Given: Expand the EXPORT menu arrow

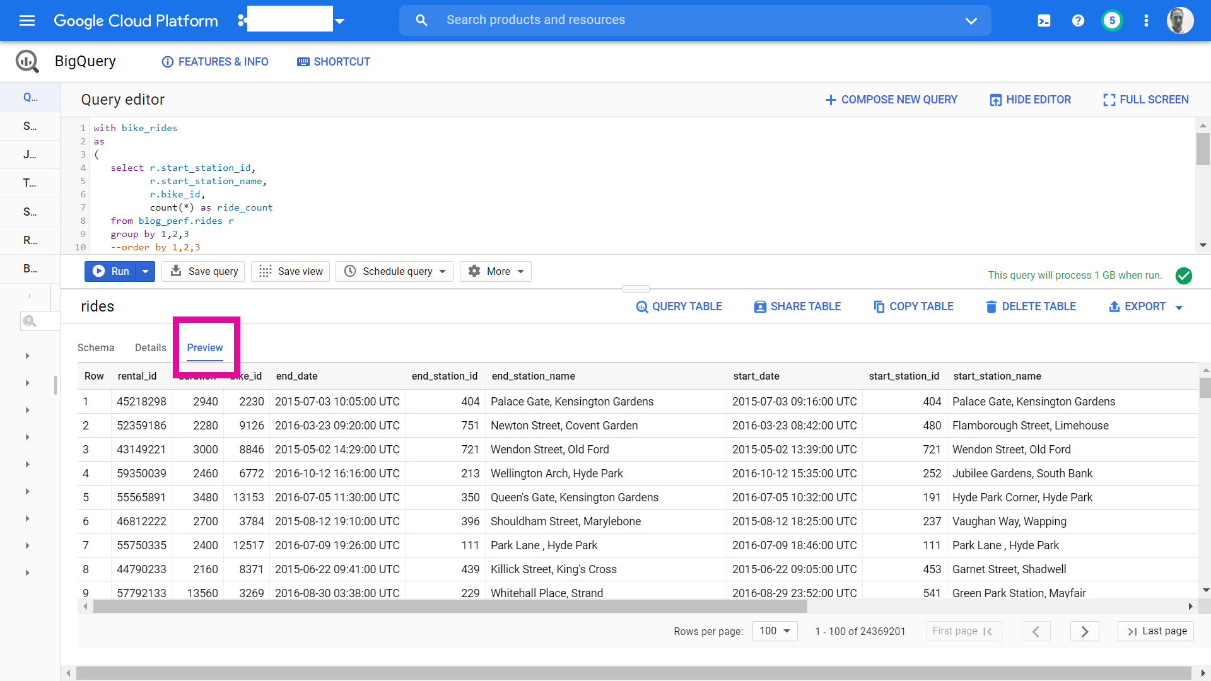Looking at the screenshot, I should pyautogui.click(x=1179, y=307).
